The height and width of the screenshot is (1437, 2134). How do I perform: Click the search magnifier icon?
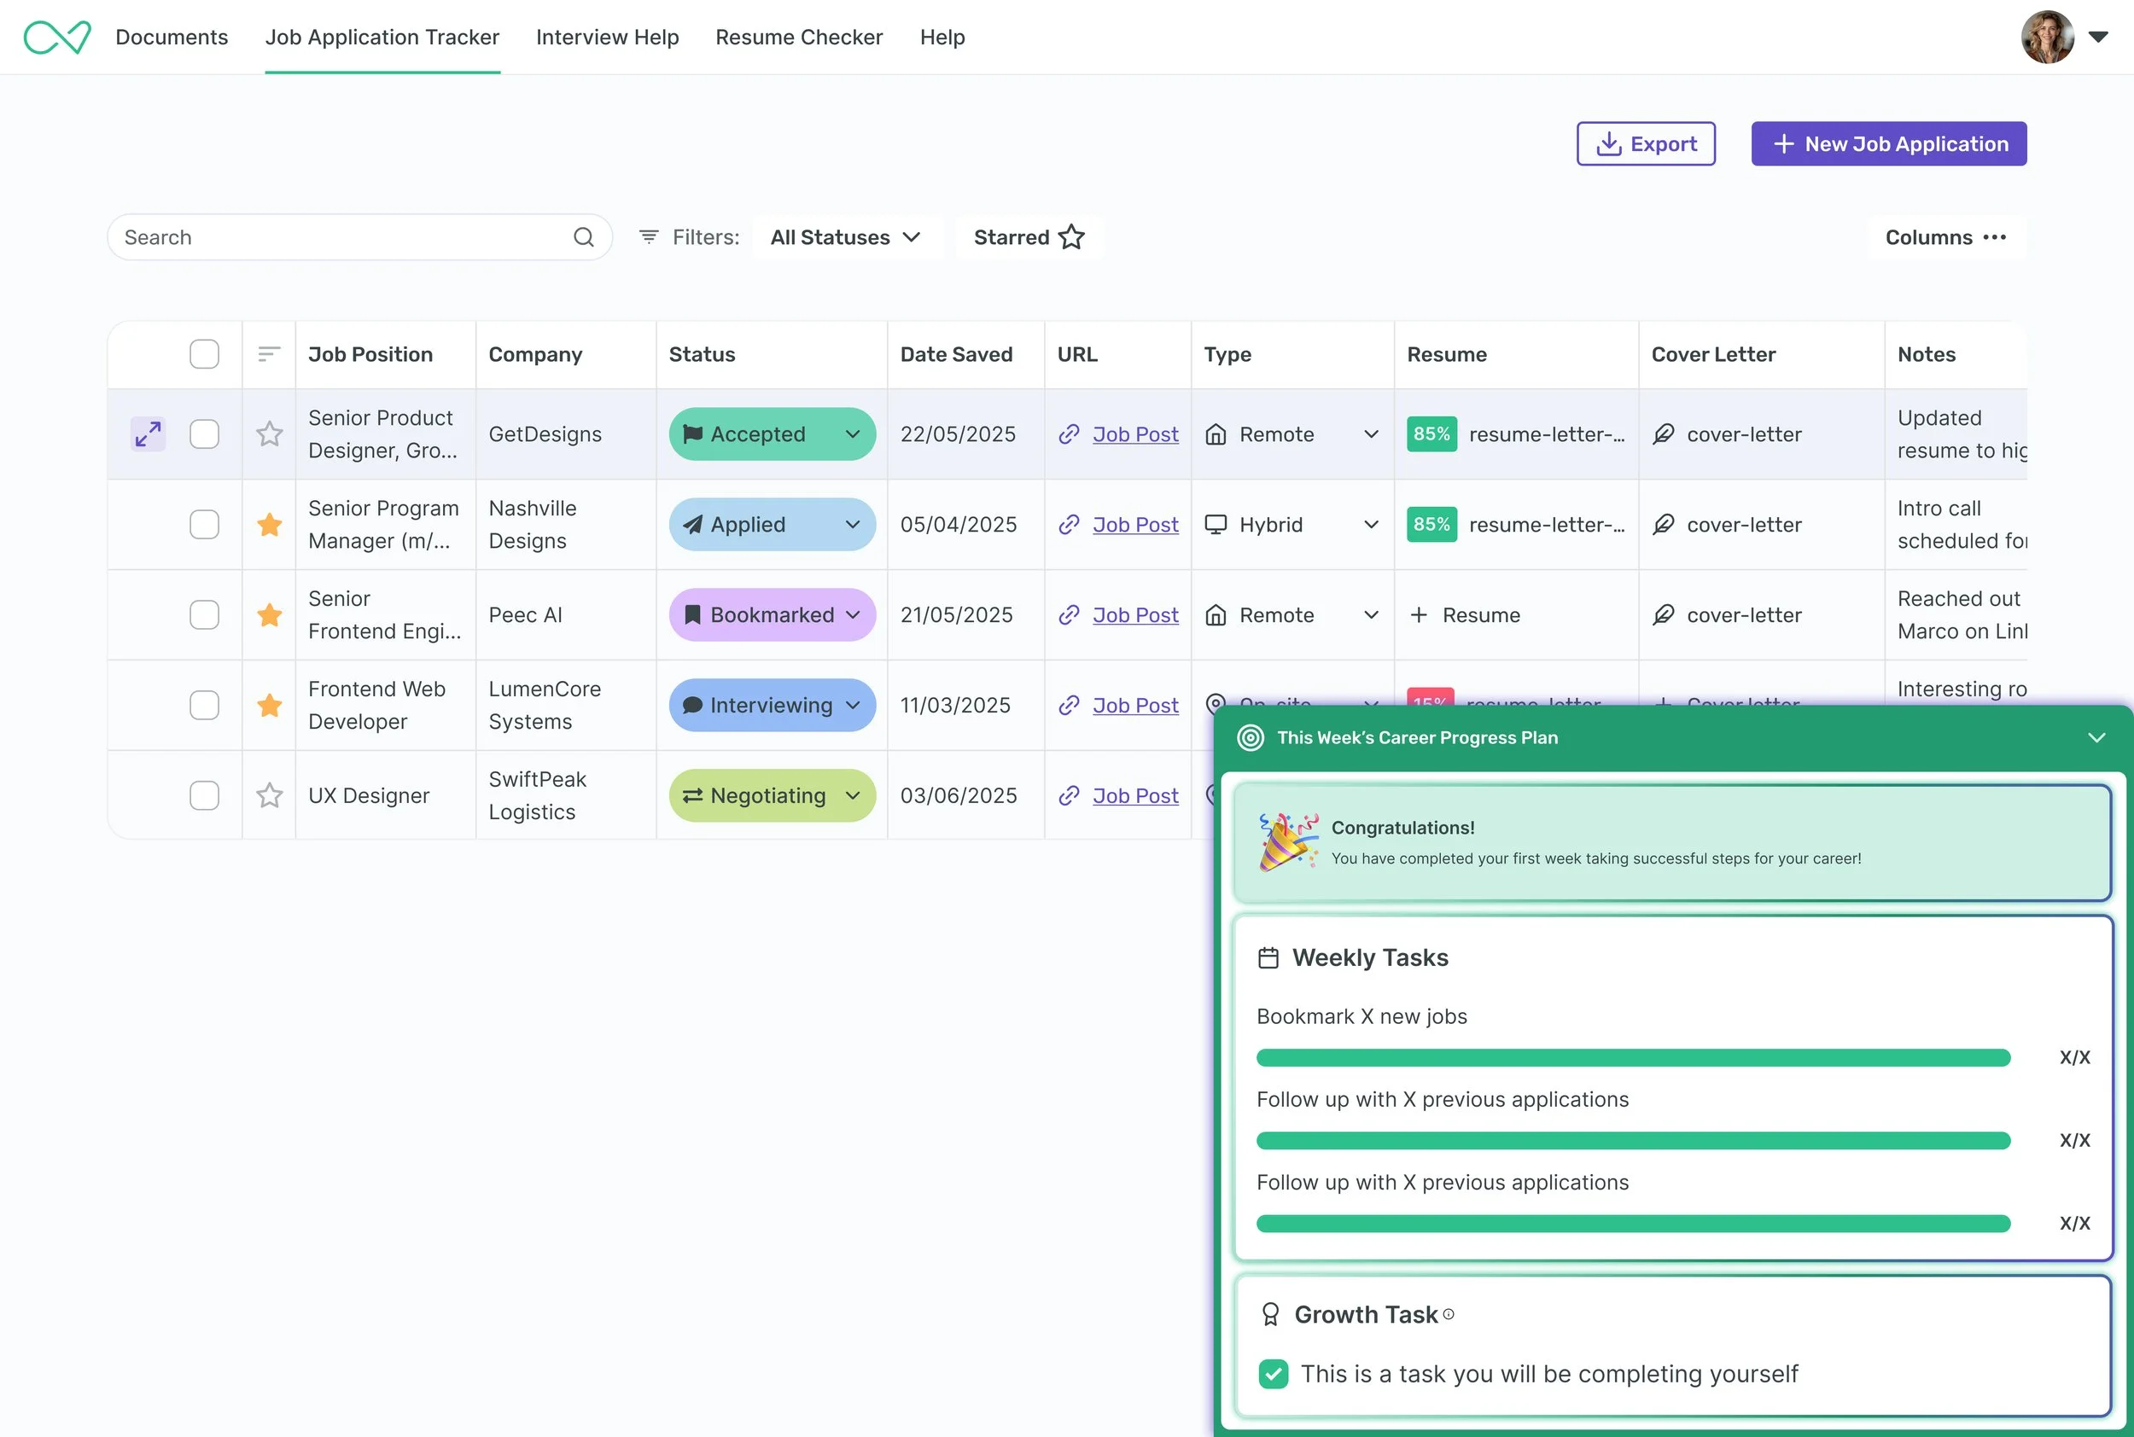point(583,237)
